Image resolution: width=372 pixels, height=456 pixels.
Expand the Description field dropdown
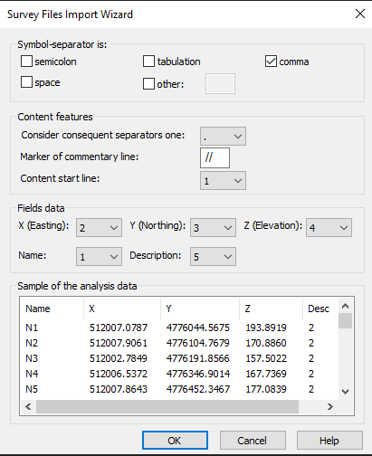[x=213, y=257]
